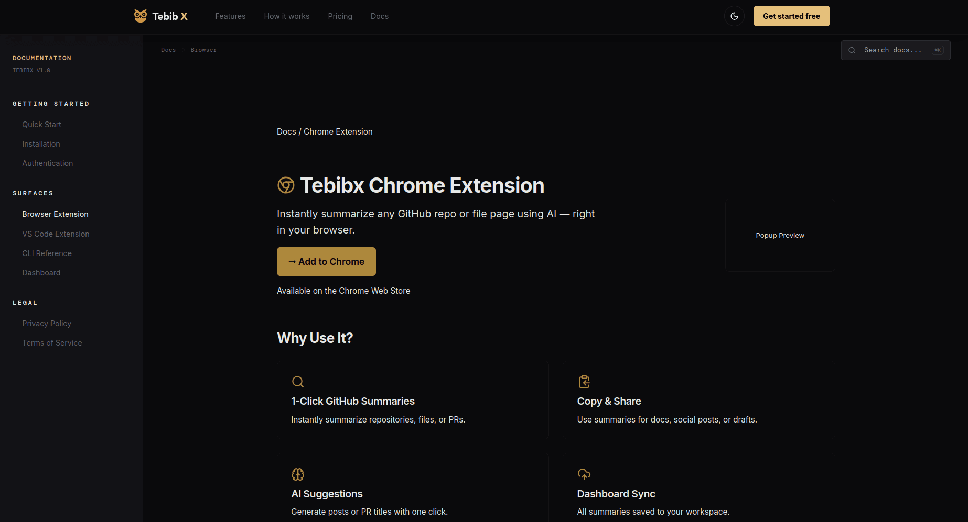Toggle the dark mode moon button

(734, 16)
